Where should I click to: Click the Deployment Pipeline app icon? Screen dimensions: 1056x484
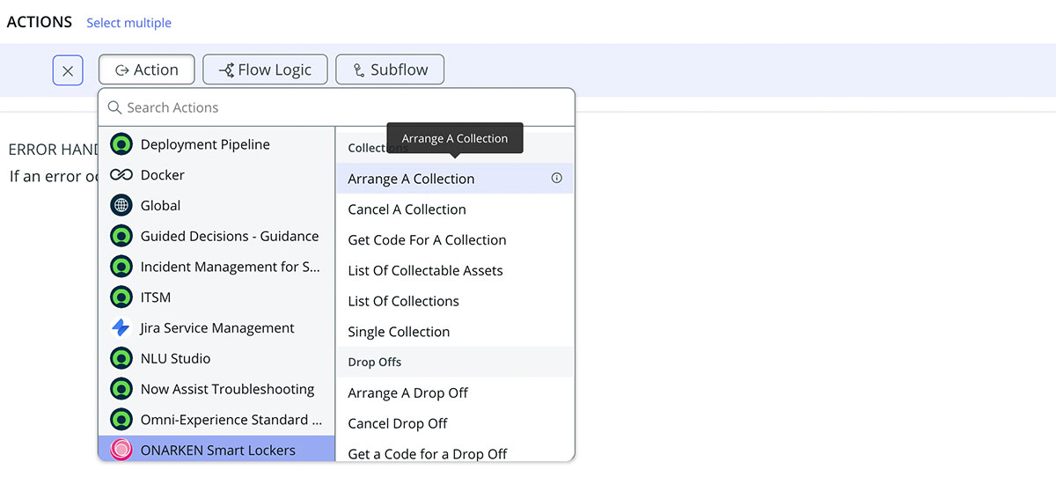[121, 144]
